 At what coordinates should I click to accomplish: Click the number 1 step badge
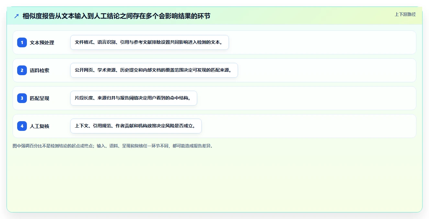22,42
